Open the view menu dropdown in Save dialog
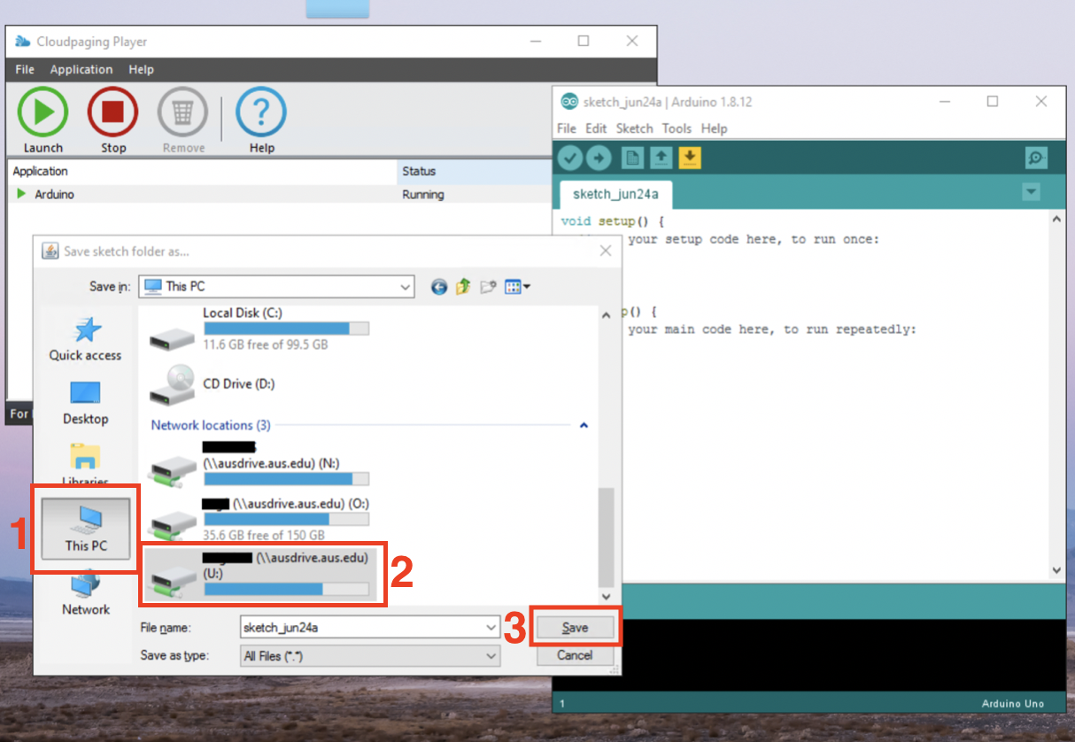The image size is (1075, 742). (x=518, y=287)
